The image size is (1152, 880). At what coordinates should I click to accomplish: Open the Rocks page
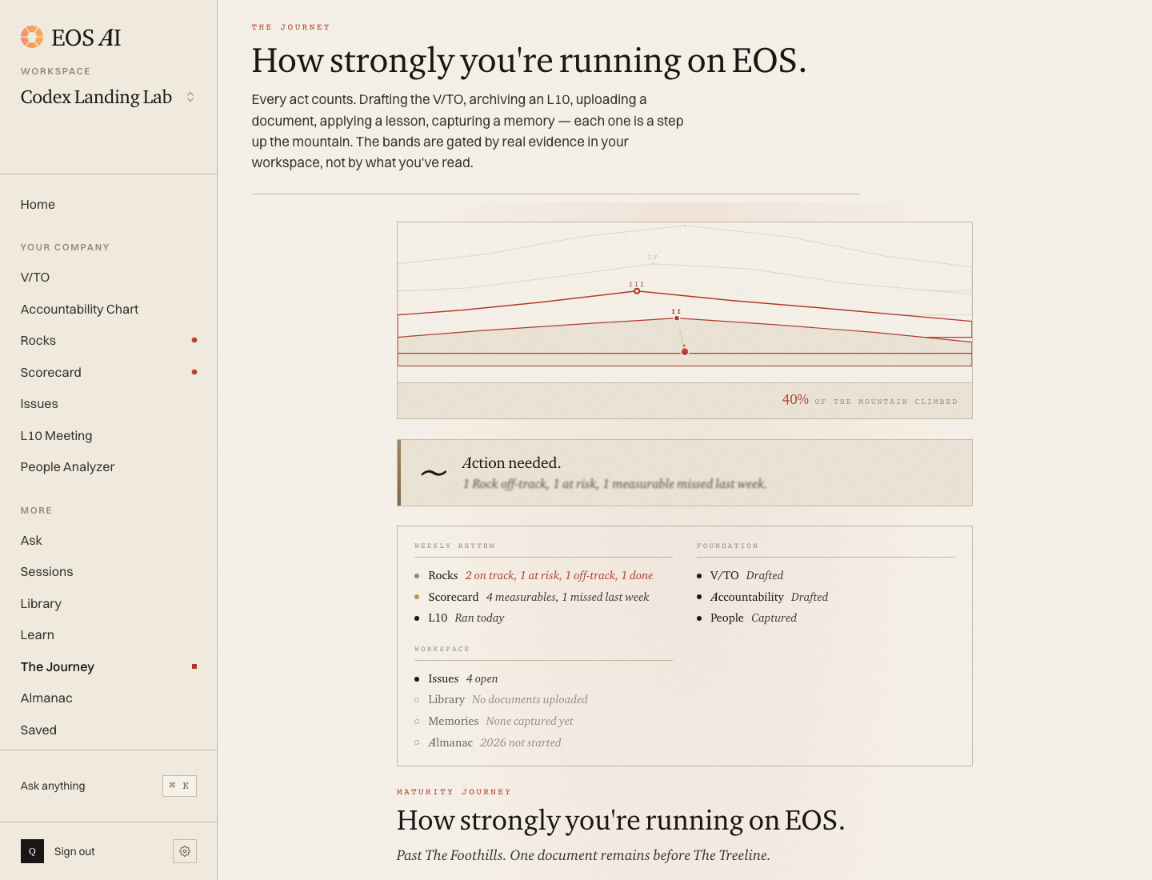[38, 341]
